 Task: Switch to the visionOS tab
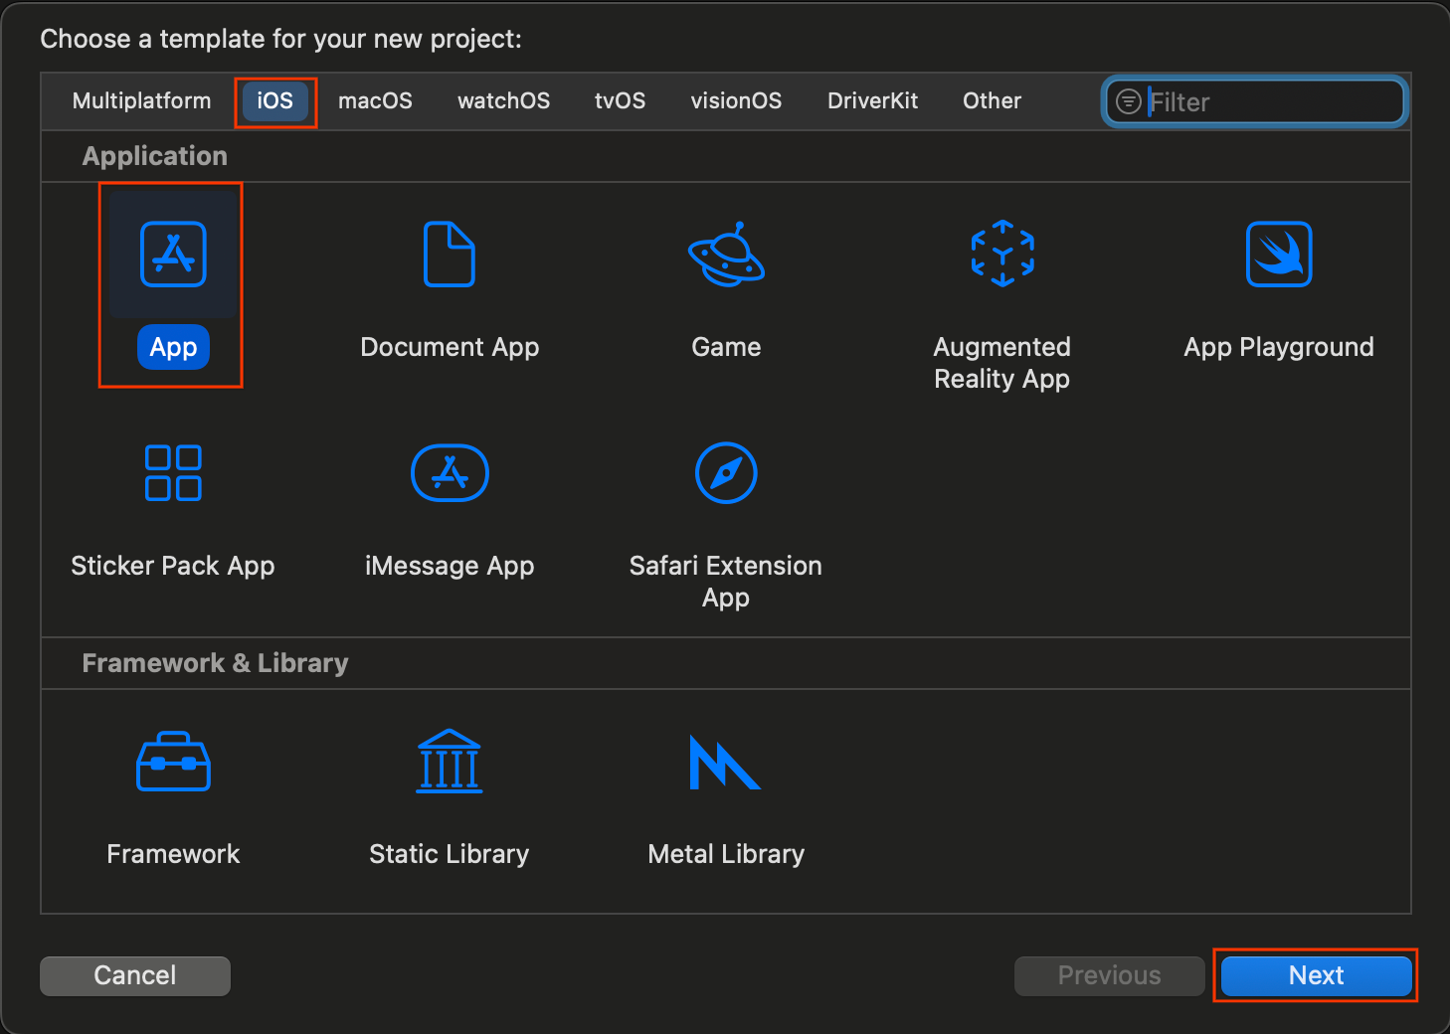736,100
